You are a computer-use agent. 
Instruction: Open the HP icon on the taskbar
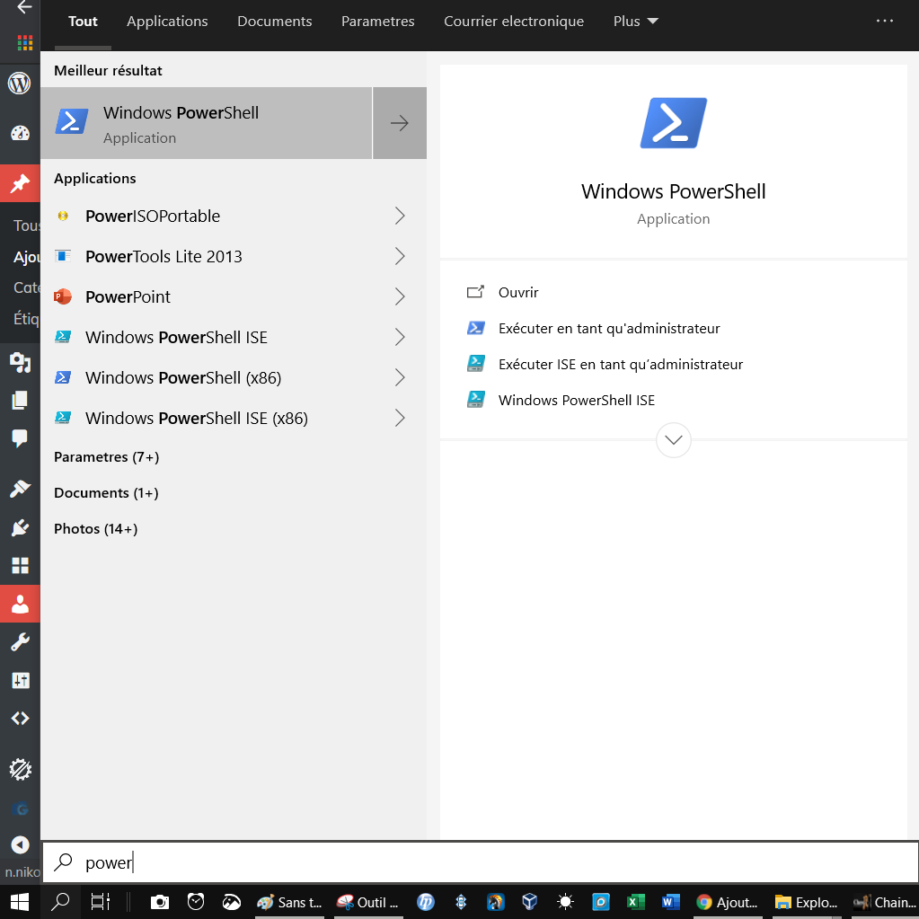[x=426, y=902]
